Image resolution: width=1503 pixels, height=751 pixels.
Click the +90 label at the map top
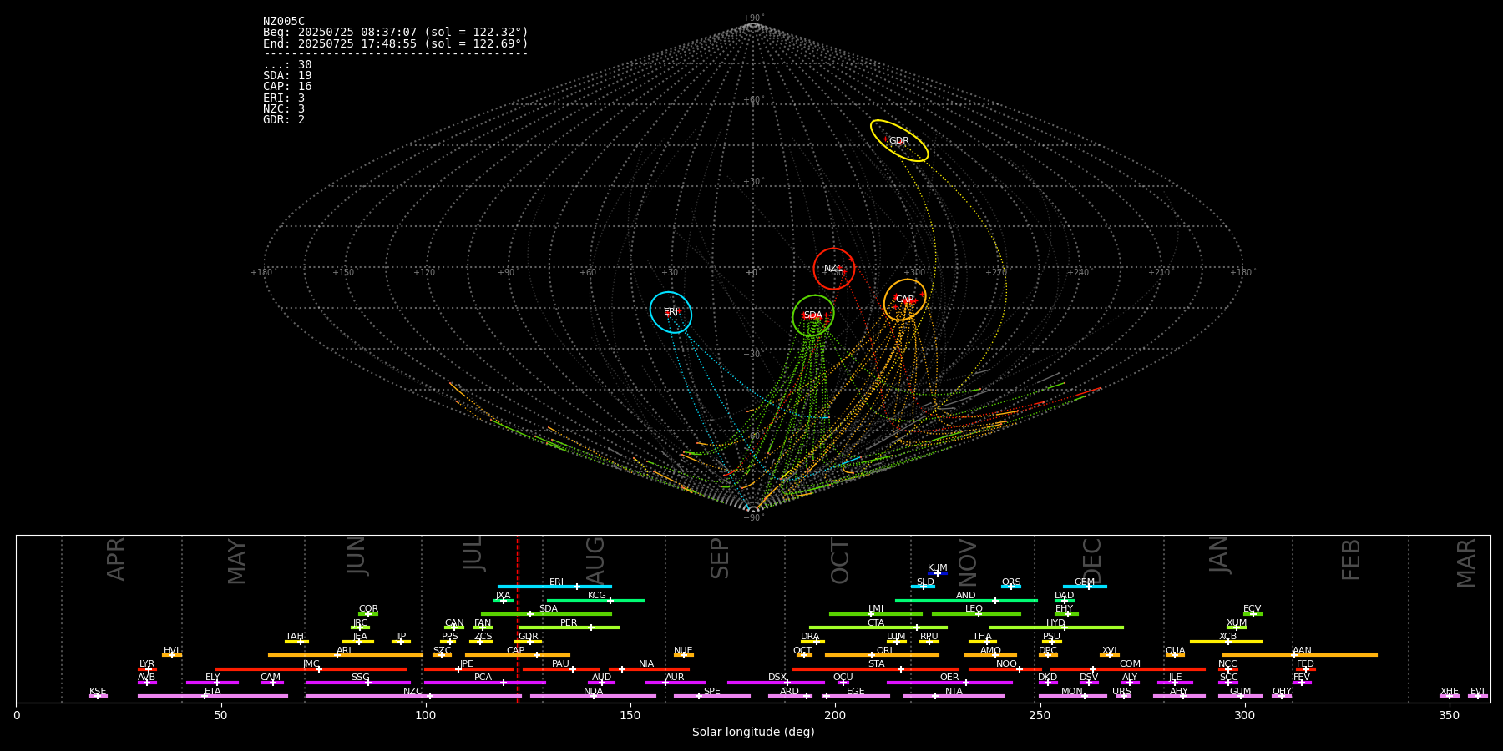coord(752,18)
